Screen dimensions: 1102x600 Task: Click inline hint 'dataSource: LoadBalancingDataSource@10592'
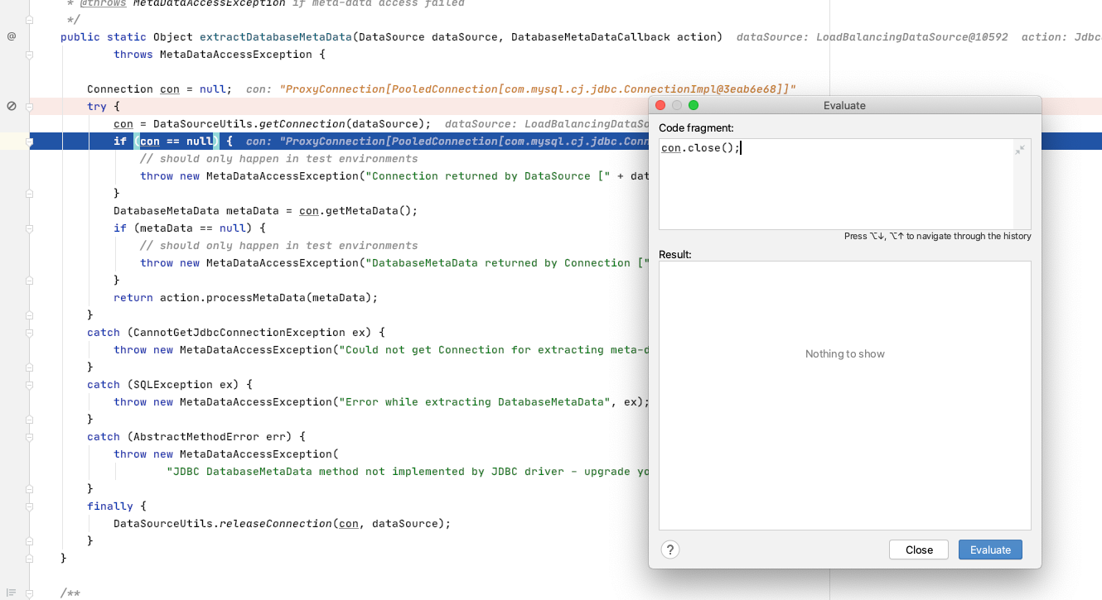tap(872, 37)
